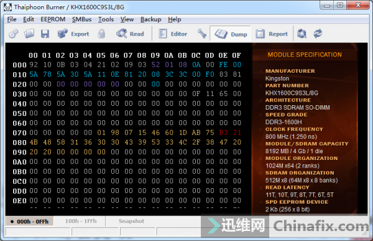Switch to the Snapshot tab
The width and height of the screenshot is (373, 241).
131,221
